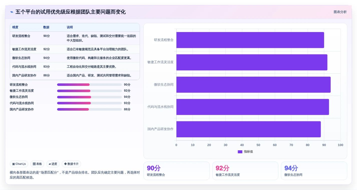Click 研发流程整合 in the table
The height and width of the screenshot is (190, 357).
coord(21,36)
